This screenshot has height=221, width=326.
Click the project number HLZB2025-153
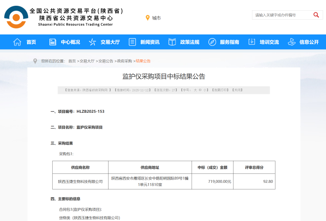90,112
